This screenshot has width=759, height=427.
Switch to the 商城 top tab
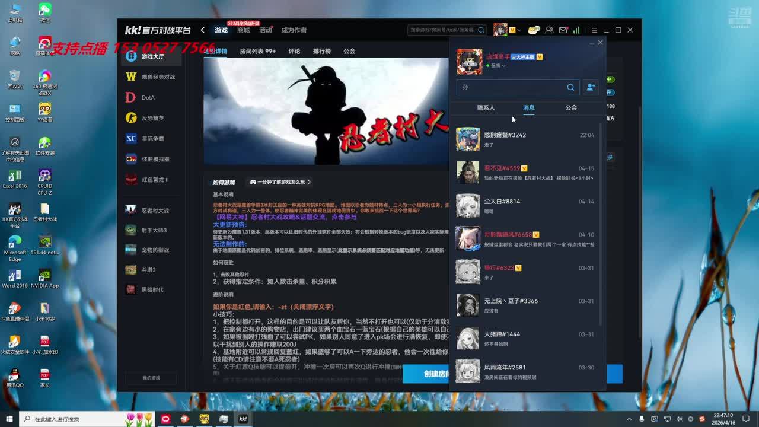coord(243,30)
